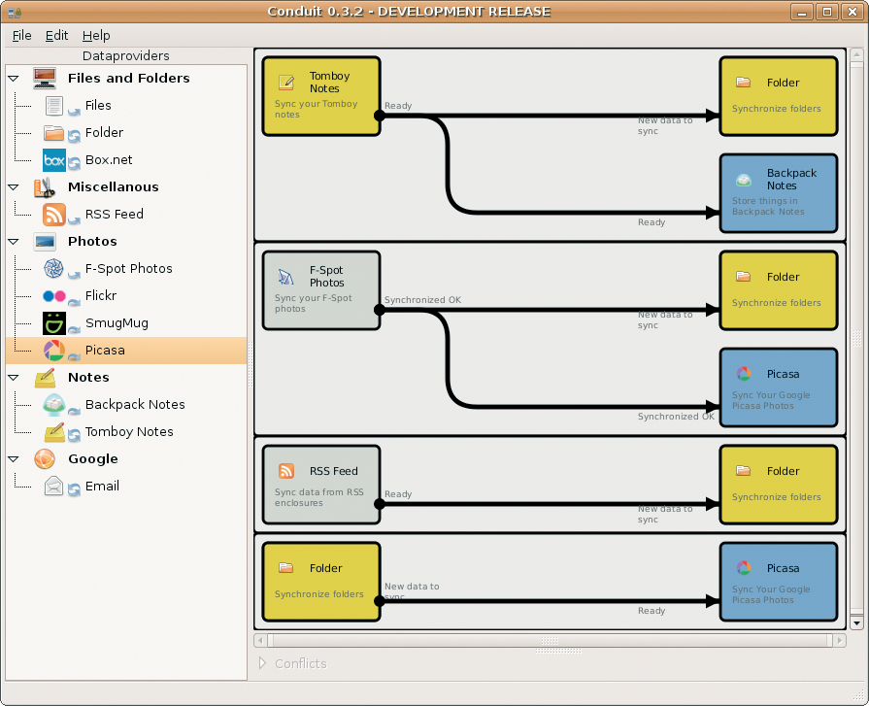
Task: Click the Miscellanous category icon
Action: [45, 187]
